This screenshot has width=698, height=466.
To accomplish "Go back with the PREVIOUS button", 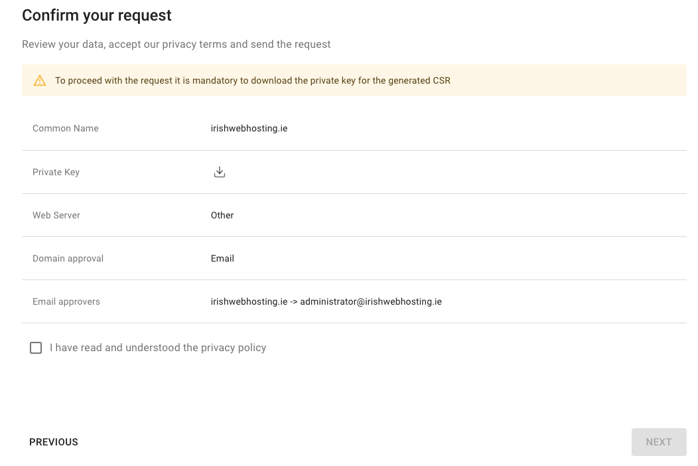I will pos(54,442).
